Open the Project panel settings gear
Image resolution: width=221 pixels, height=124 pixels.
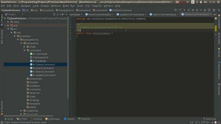pyautogui.click(x=63, y=14)
